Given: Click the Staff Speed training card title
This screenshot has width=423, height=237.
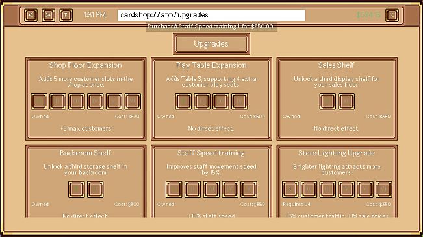Looking at the screenshot, I should point(211,153).
